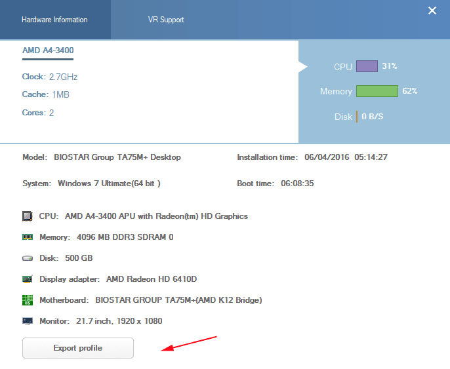Click the Monitor screen icon
This screenshot has height=369, width=450.
(28, 321)
